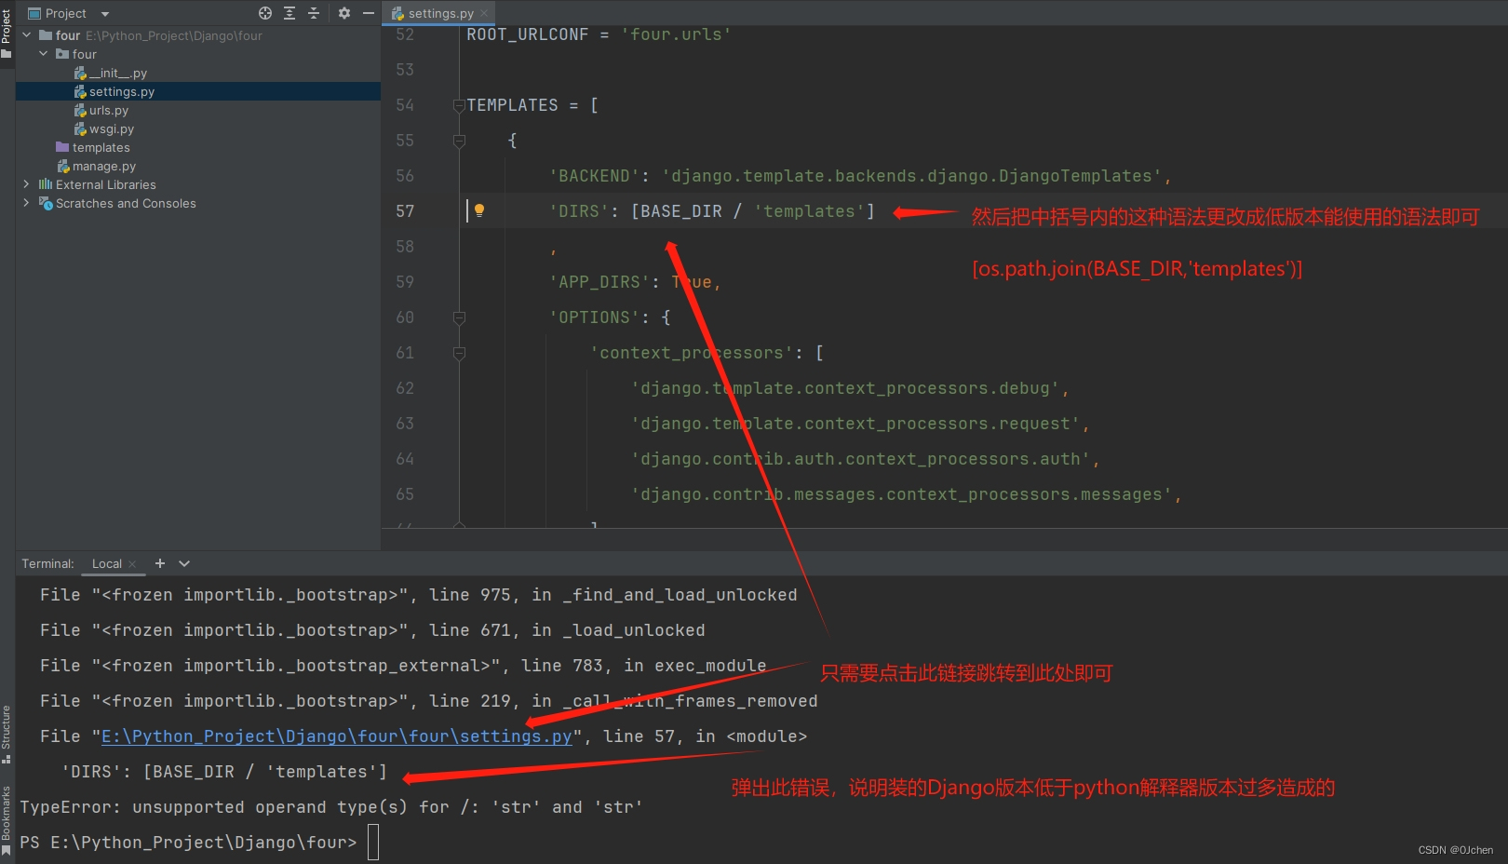Click the Expand All icon in Project panel

pos(289,13)
